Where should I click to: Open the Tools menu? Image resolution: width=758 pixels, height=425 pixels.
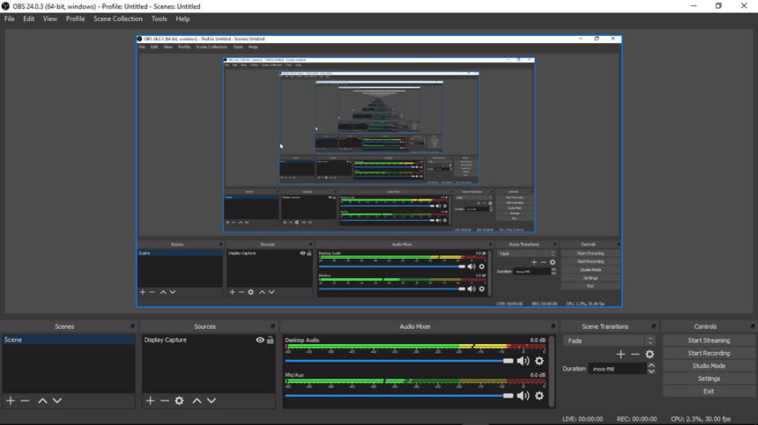[159, 18]
